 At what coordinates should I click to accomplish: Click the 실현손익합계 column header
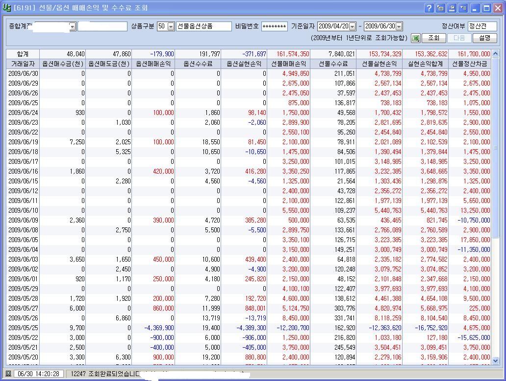pos(425,64)
